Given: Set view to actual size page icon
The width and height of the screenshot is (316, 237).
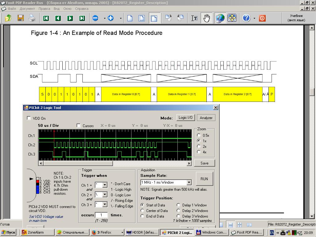Looking at the screenshot, I should coord(130,18).
